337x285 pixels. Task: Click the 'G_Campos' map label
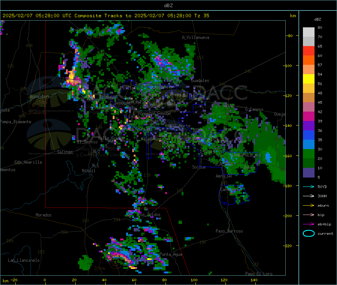click(x=254, y=109)
